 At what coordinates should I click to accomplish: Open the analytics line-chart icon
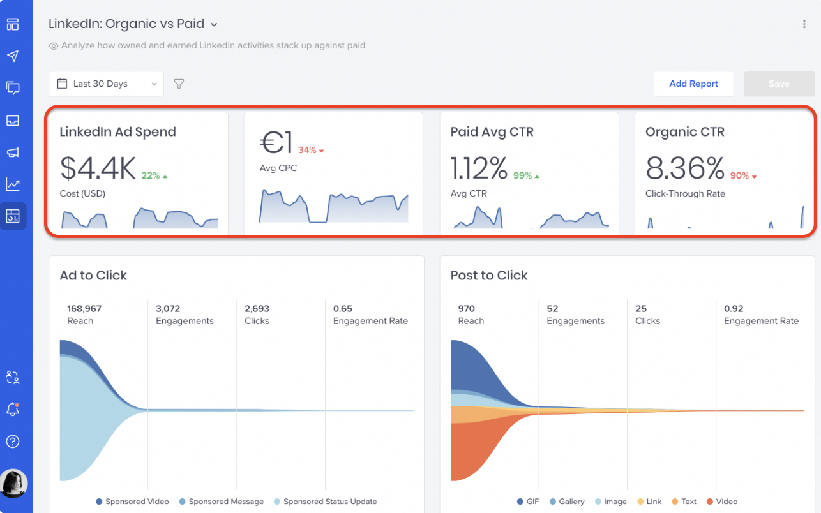pos(13,184)
